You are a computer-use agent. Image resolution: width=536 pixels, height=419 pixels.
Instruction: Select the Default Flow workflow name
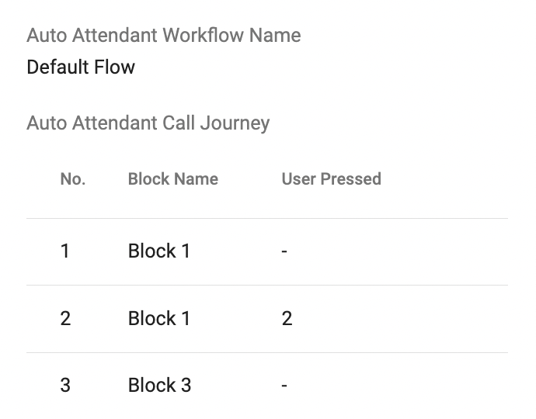[x=81, y=67]
